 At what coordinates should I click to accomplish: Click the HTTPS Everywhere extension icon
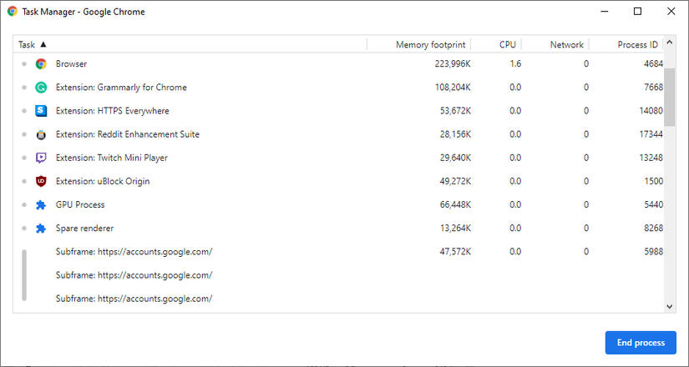pos(41,111)
